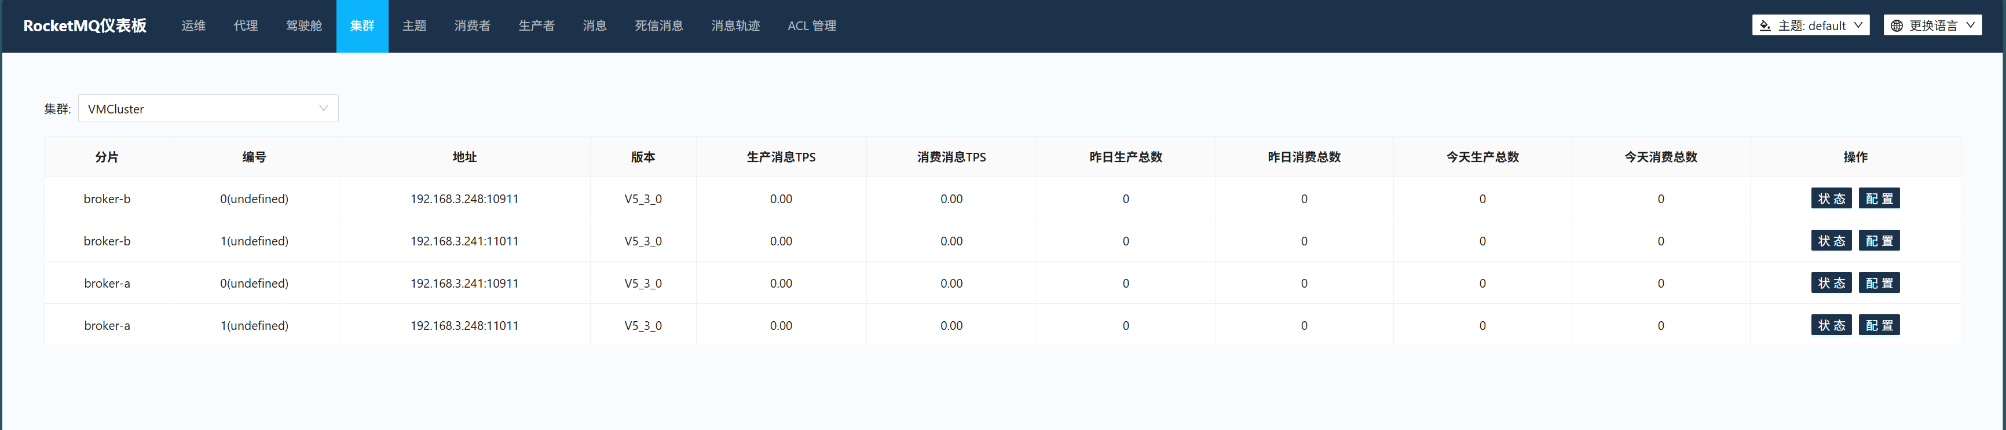Open the 驾驶舱 dashboard tab
Screen dimensions: 2006x430
(303, 25)
